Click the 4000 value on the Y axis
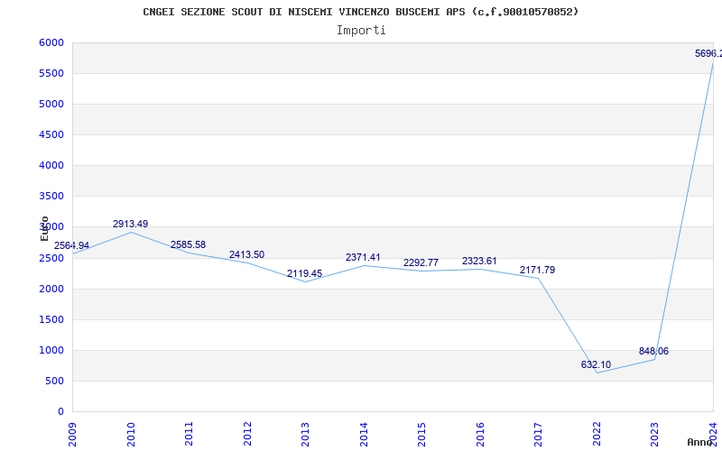 coord(51,166)
